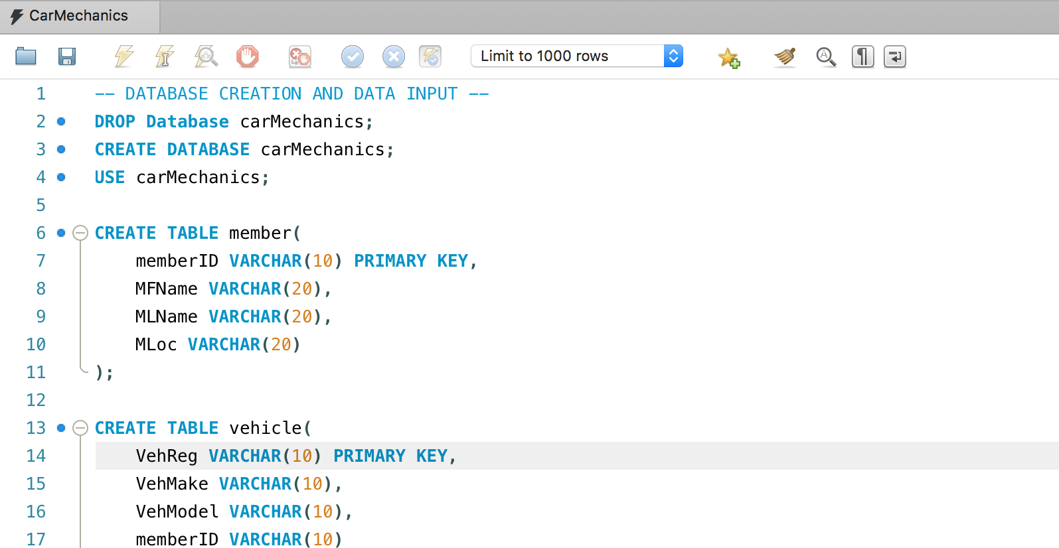The height and width of the screenshot is (548, 1059).
Task: Save the script with the floppy disk icon
Action: tap(67, 56)
